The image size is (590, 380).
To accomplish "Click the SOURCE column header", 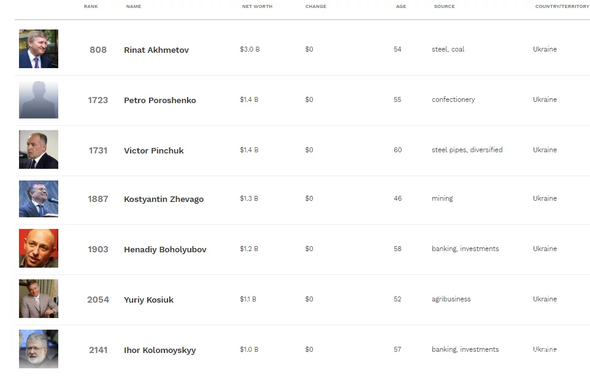I will click(445, 6).
